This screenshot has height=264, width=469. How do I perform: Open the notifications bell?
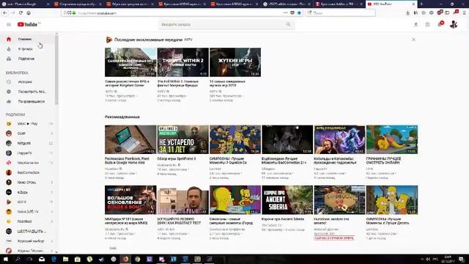point(440,24)
